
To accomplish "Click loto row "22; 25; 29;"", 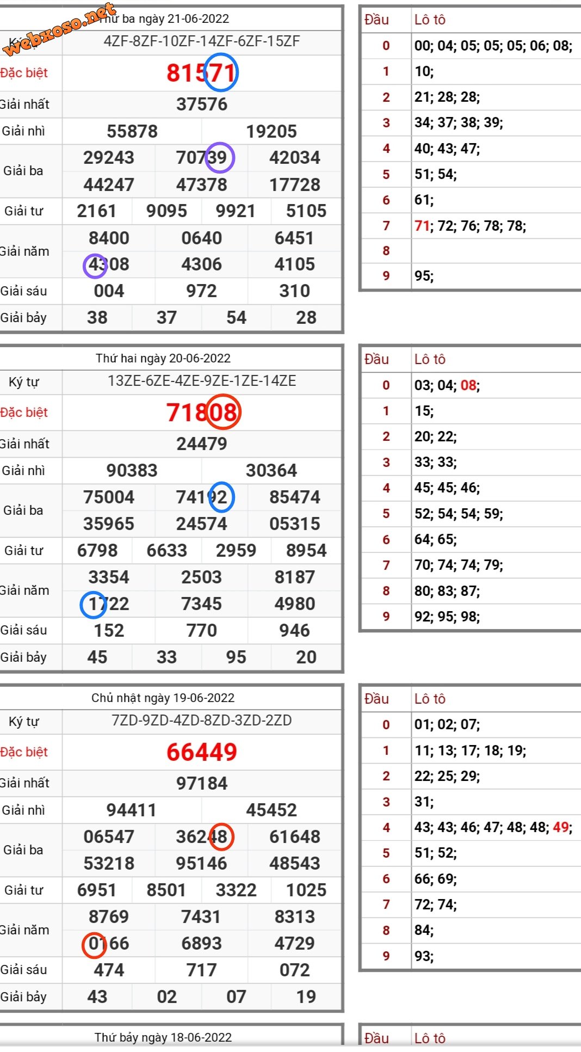I will pyautogui.click(x=447, y=776).
